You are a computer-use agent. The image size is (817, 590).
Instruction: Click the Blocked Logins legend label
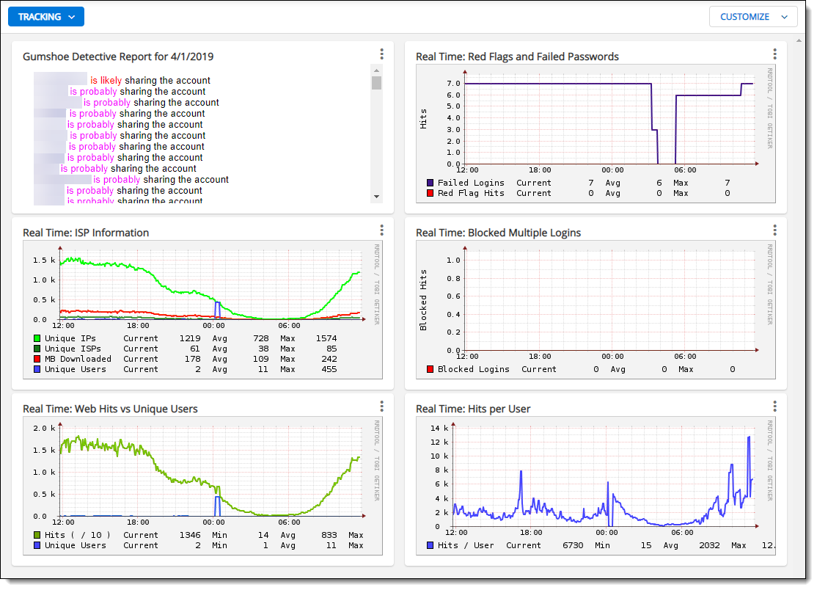click(474, 370)
